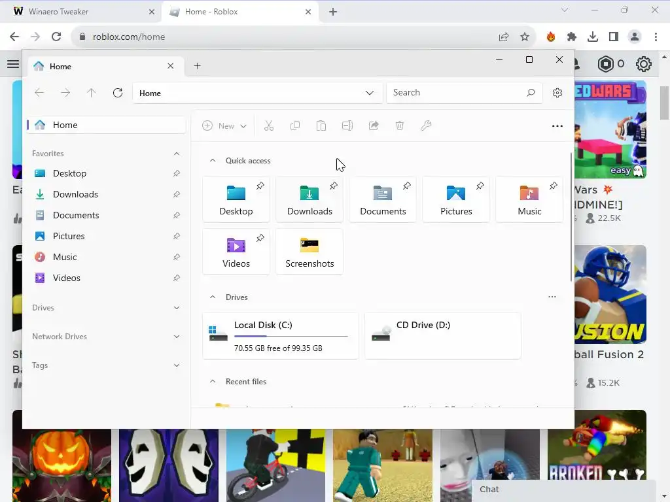This screenshot has width=670, height=502.
Task: Select Home in the Files sidebar
Action: [107, 125]
